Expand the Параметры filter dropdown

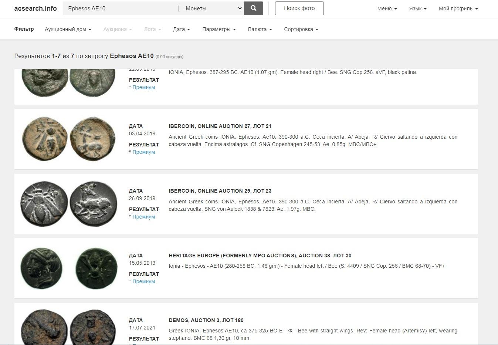tap(219, 29)
